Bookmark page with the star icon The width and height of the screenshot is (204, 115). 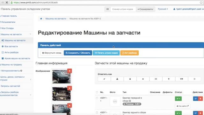[201, 3]
